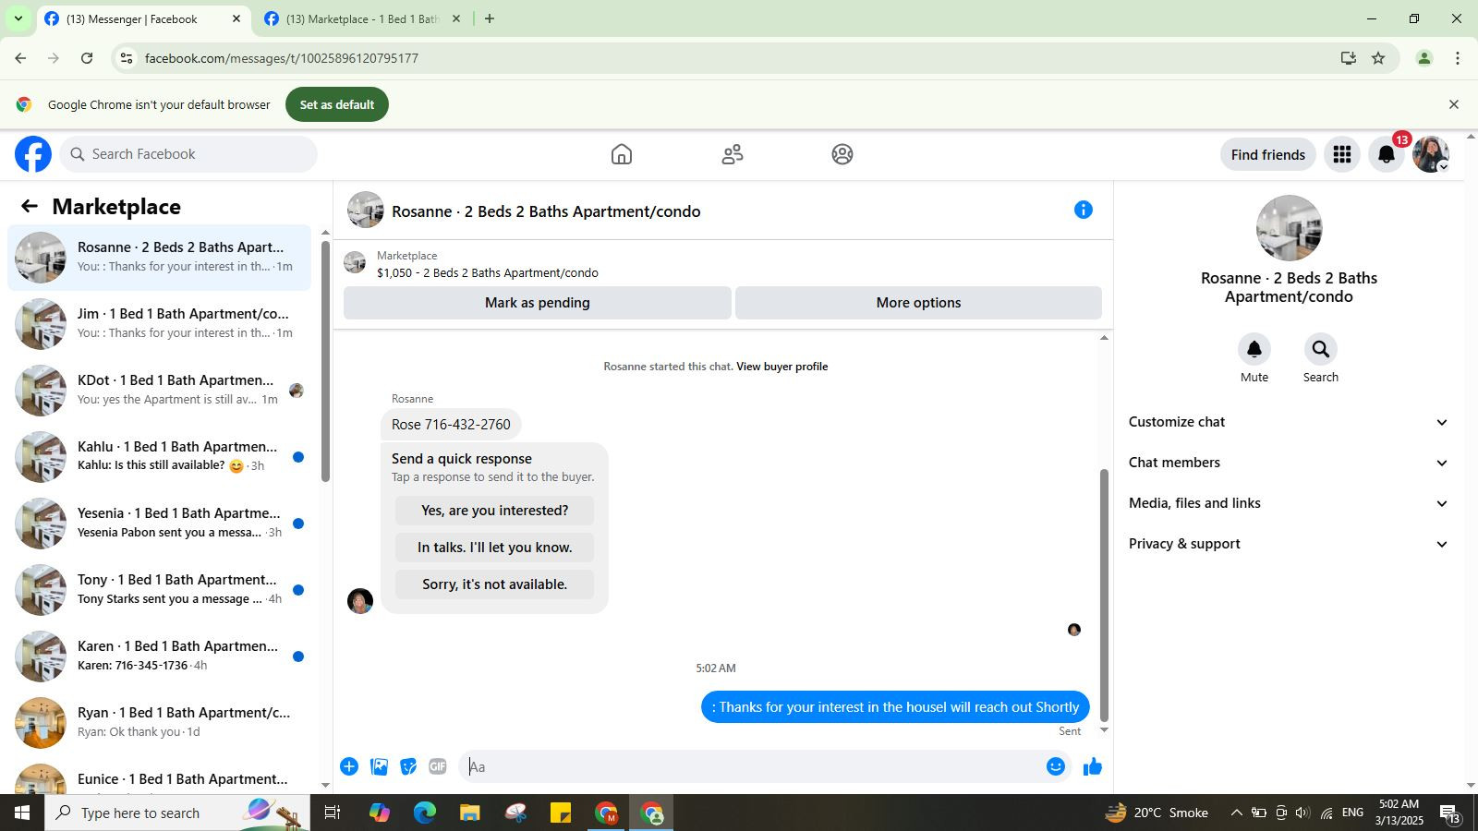Mute the Rosanne conversation
Image resolution: width=1478 pixels, height=831 pixels.
[x=1254, y=349]
